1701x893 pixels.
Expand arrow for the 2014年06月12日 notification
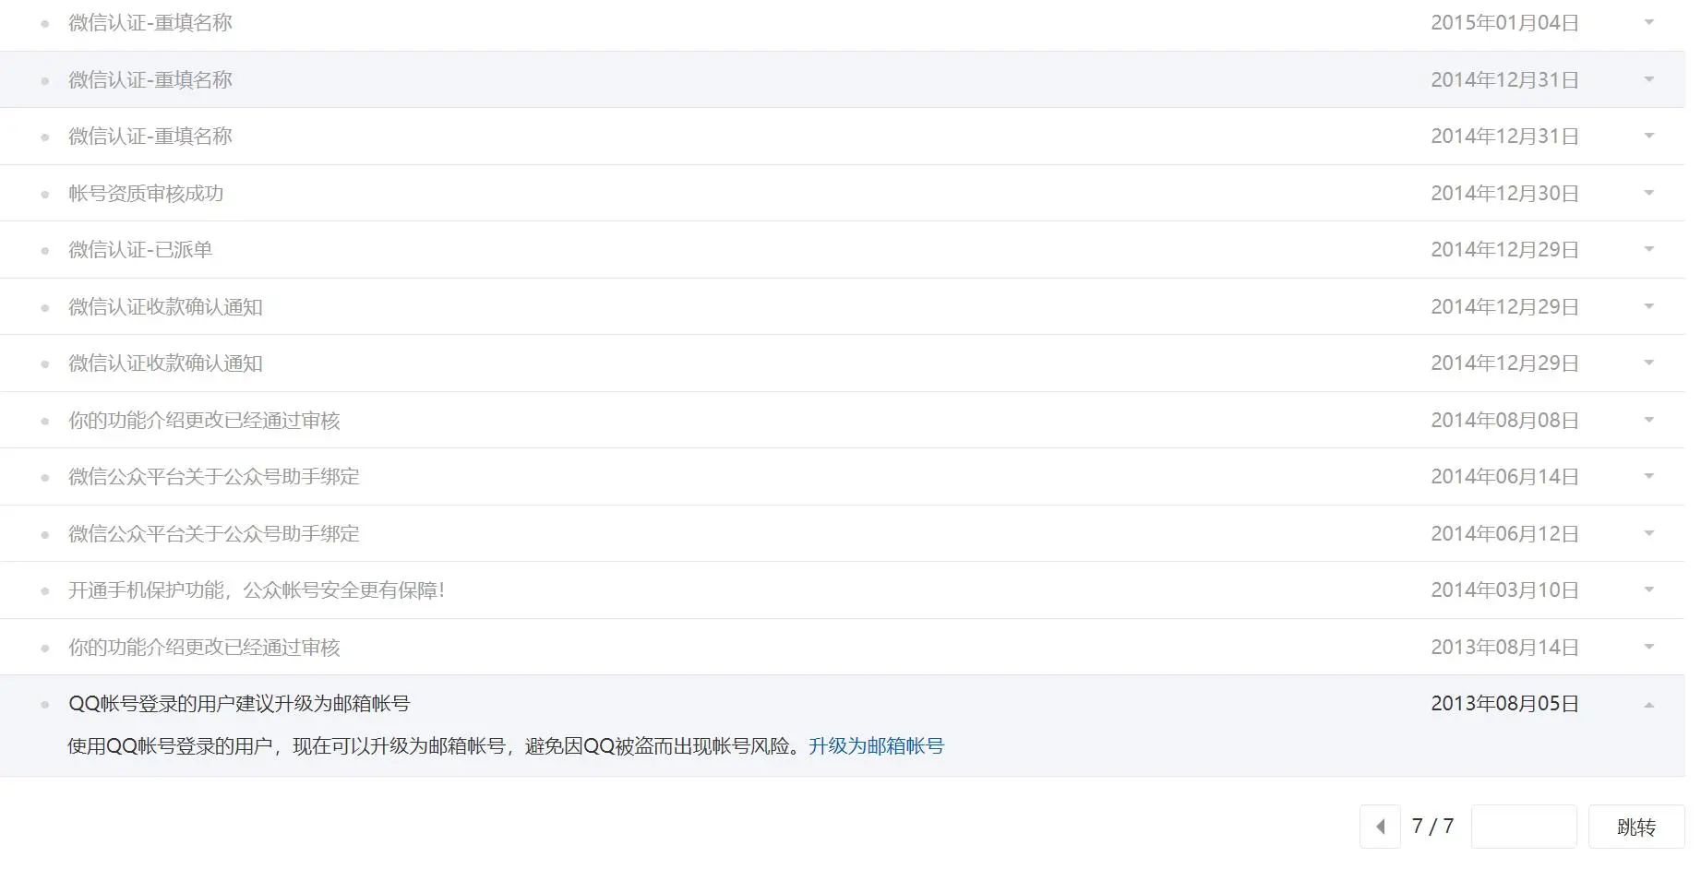pos(1648,533)
